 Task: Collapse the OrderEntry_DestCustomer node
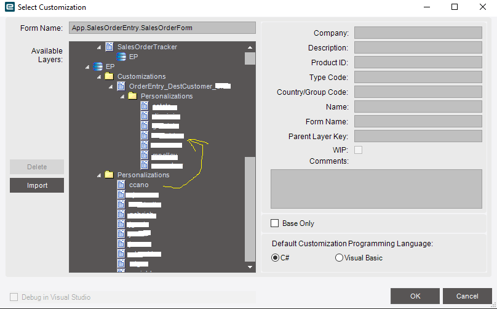point(111,86)
